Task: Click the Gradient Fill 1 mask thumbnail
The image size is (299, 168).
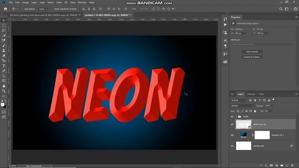Action: 262,135
